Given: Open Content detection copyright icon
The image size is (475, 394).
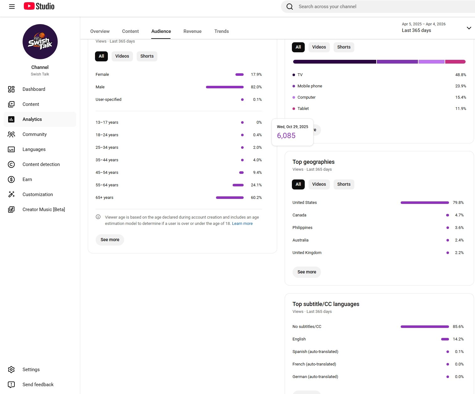Looking at the screenshot, I should pos(11,164).
